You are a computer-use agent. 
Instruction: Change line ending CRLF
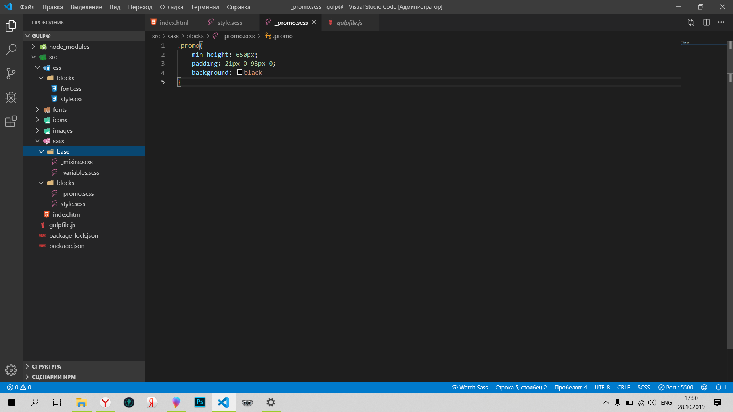tap(623, 387)
